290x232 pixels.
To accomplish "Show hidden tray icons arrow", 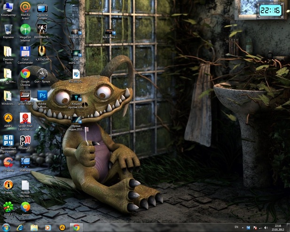I will pyautogui.click(x=243, y=228).
